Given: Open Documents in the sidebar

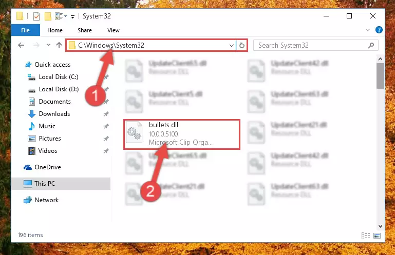Looking at the screenshot, I should 49,102.
